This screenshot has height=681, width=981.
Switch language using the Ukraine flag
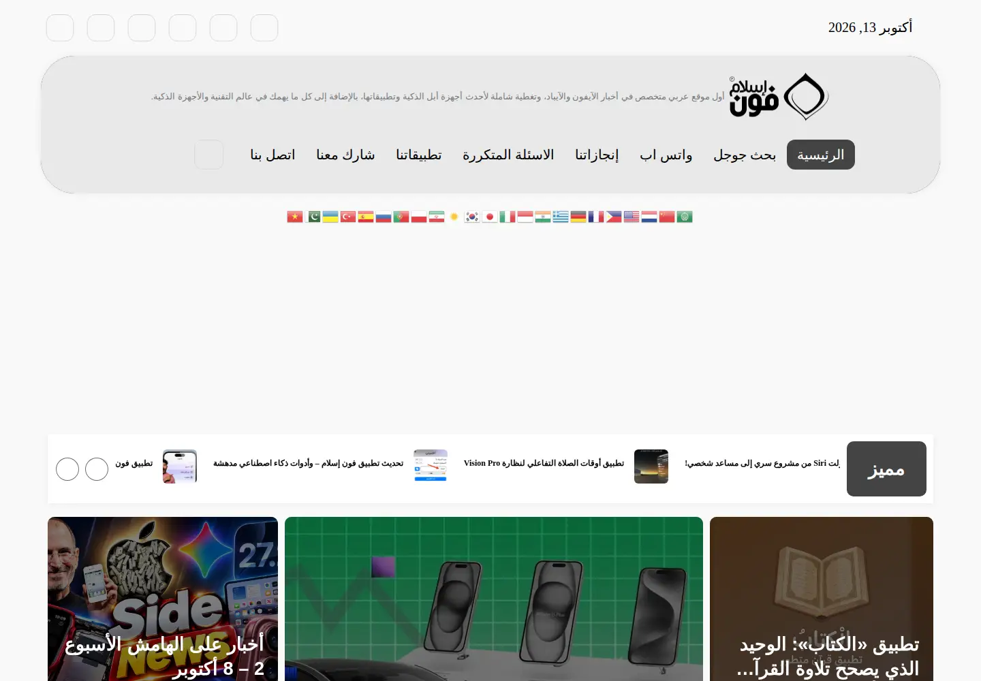tap(330, 217)
